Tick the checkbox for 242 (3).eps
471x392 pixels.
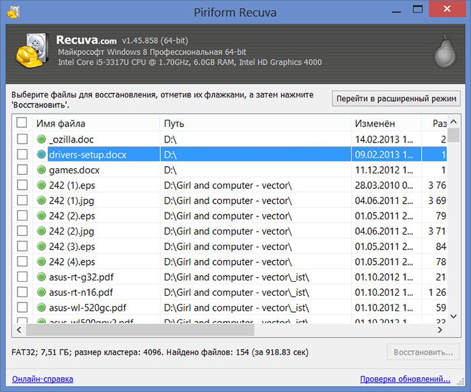[22, 247]
